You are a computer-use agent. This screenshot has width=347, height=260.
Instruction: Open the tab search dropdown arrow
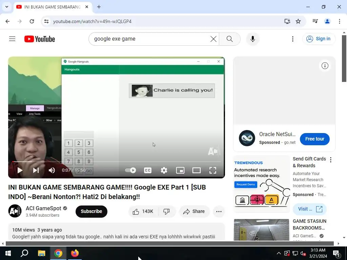[7, 7]
